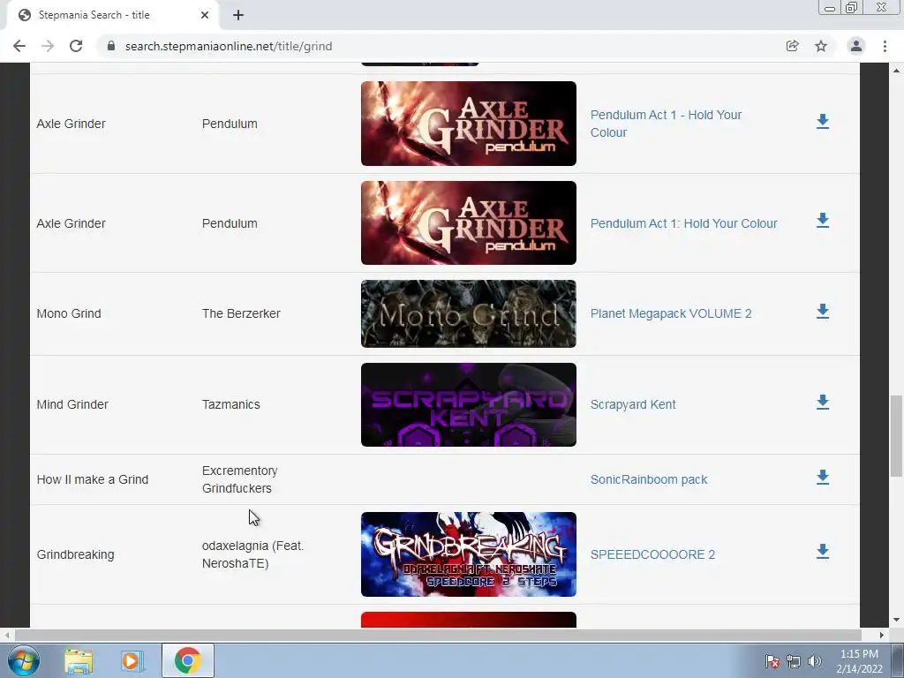
Task: Open SPEEEDCOOOORE 2 pack link
Action: (652, 554)
